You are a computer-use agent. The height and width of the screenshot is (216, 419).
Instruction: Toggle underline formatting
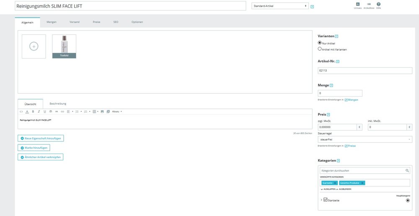(45, 111)
